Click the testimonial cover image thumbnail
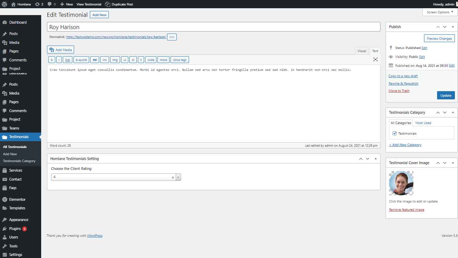Screen dimensions: 458x258 click(x=401, y=183)
